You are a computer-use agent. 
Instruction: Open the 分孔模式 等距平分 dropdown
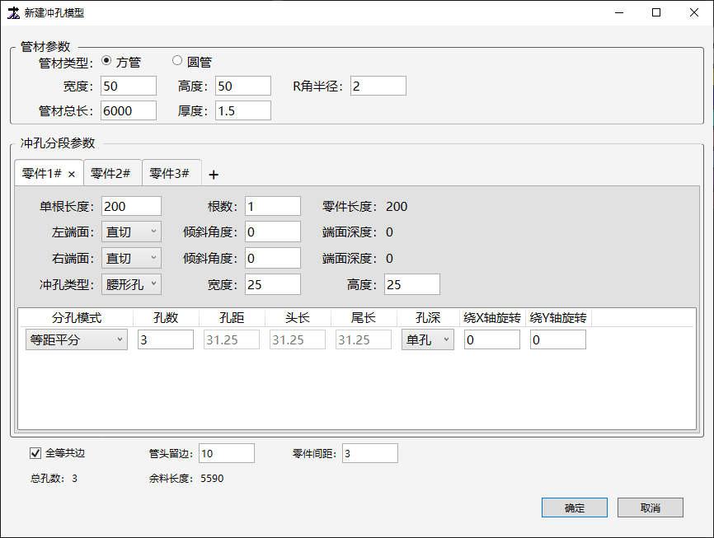tap(77, 339)
